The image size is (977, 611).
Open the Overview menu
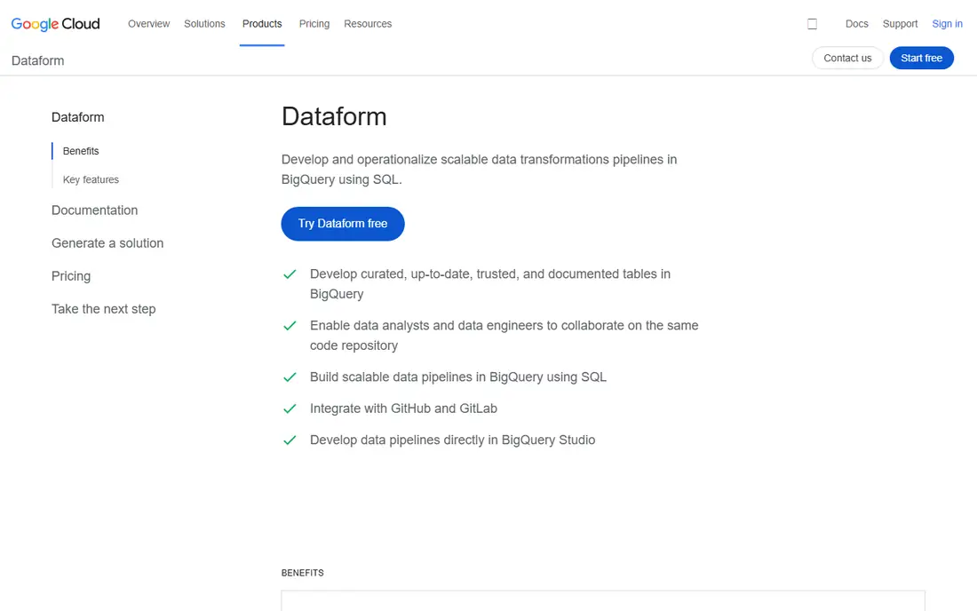[149, 24]
